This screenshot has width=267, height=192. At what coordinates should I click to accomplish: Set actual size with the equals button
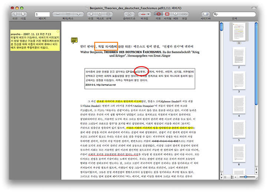coord(68,14)
